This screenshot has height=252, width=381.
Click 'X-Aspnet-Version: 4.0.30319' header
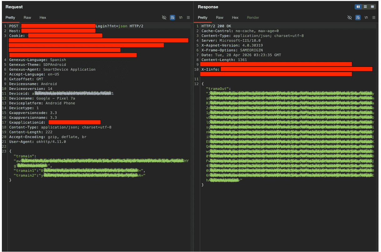coord(232,45)
